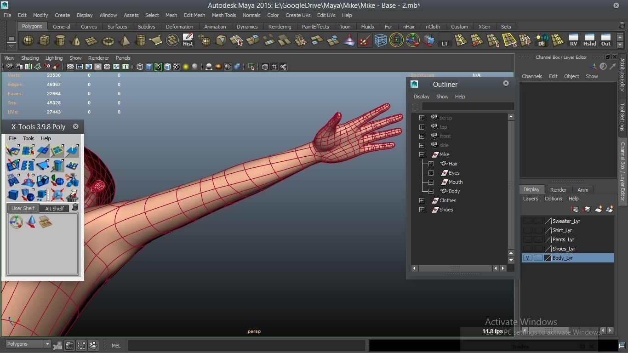
Task: Select User Shelf in X-Tools
Action: [x=23, y=208]
